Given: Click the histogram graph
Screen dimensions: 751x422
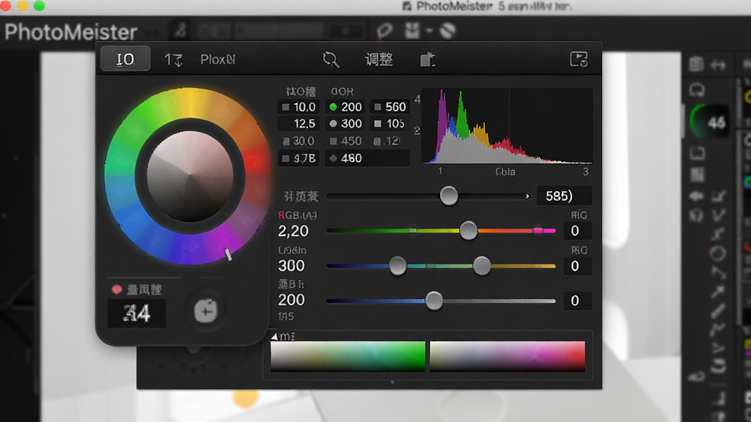Looking at the screenshot, I should 507,126.
